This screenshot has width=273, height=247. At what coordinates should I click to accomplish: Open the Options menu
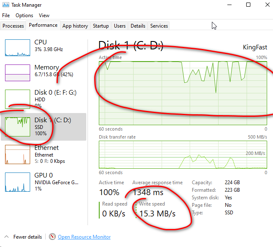(x=24, y=15)
